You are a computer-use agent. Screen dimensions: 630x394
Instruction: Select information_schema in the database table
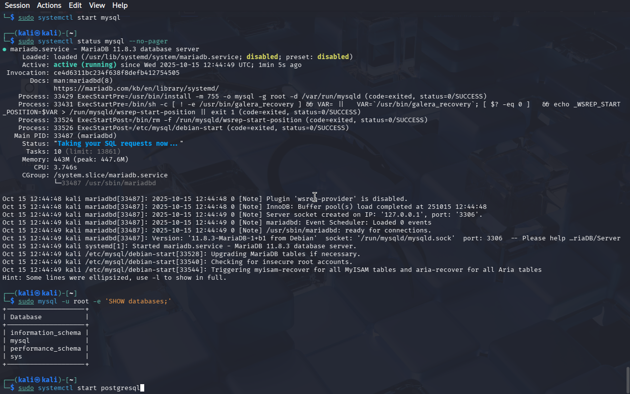click(45, 333)
